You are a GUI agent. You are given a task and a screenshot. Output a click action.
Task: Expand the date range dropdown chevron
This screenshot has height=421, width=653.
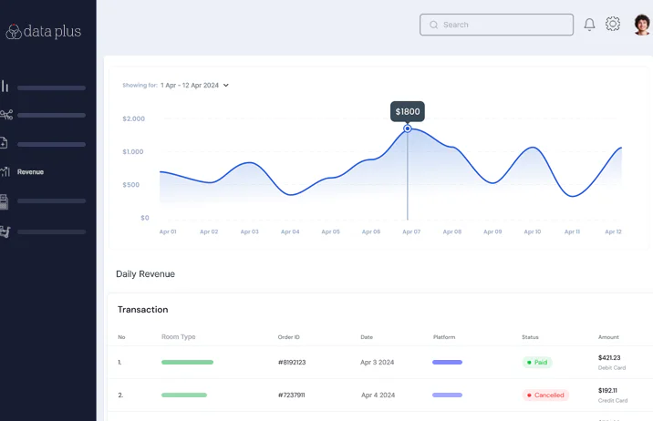225,86
